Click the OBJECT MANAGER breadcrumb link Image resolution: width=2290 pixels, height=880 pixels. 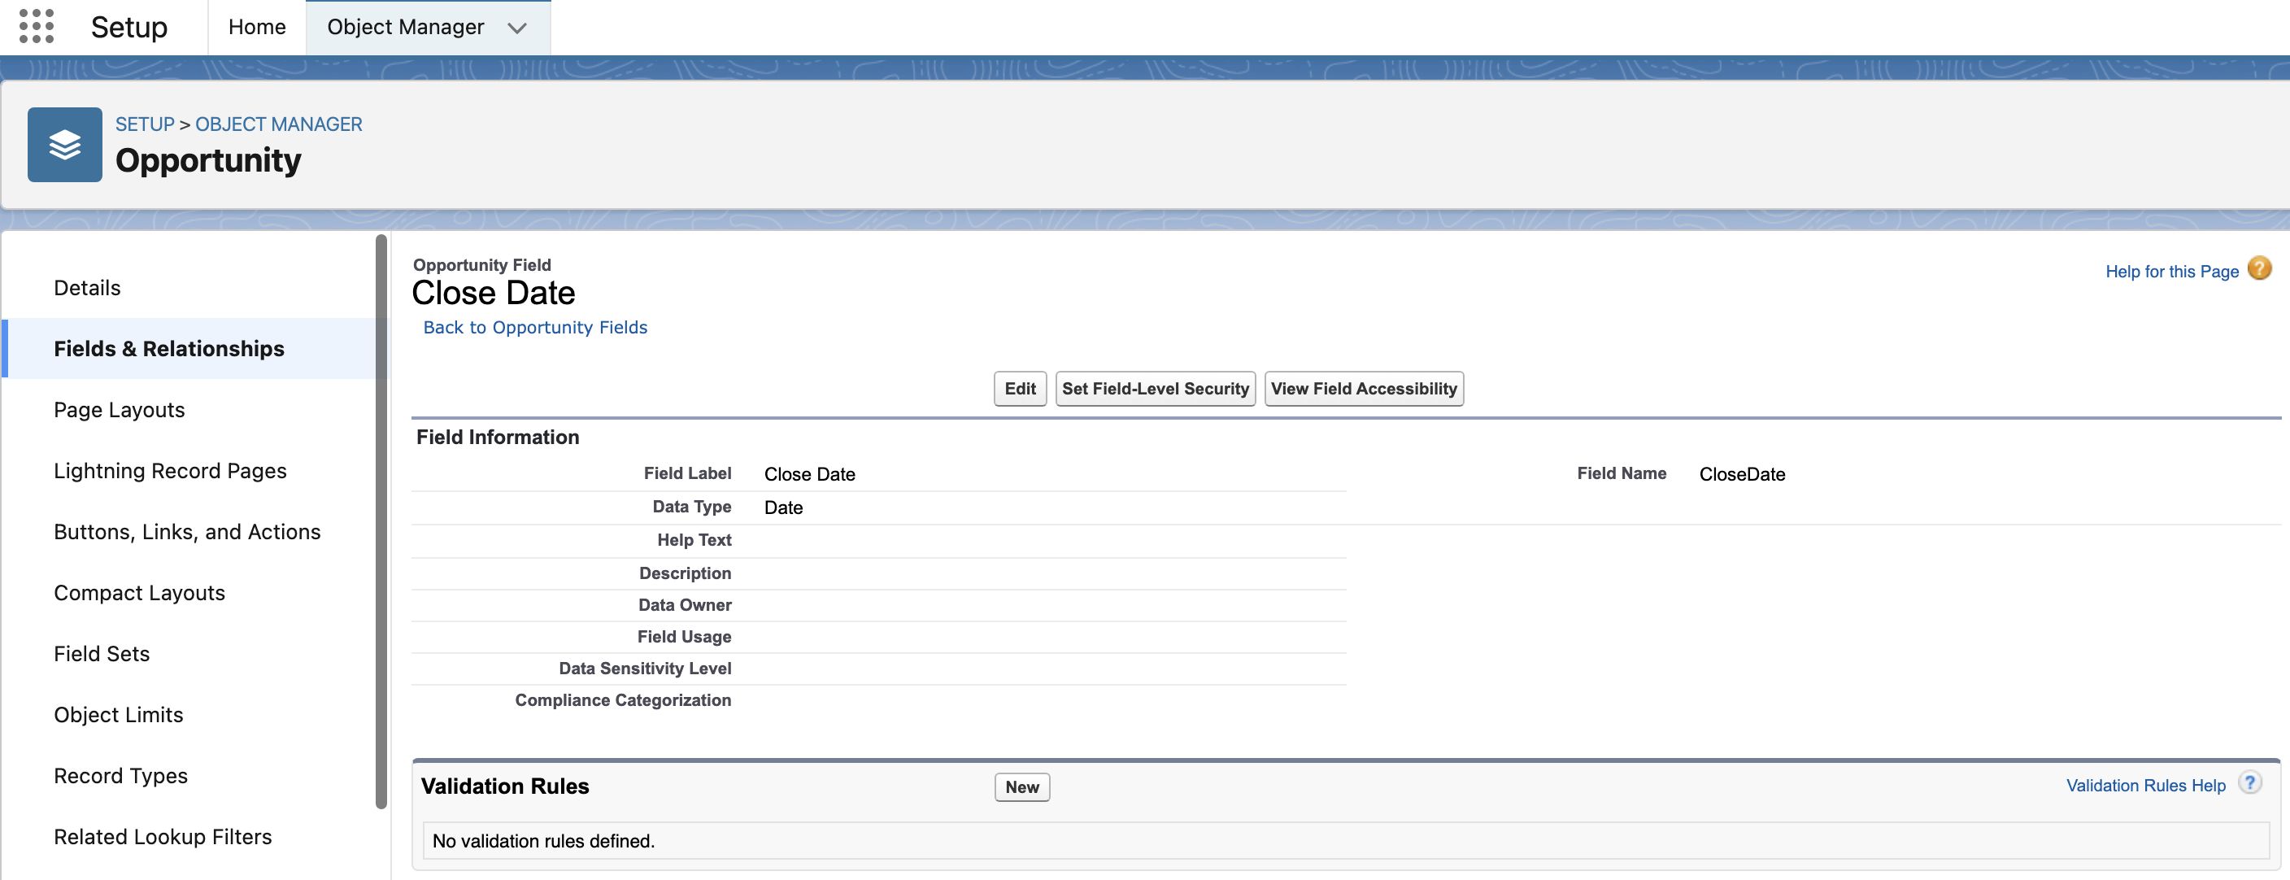coord(278,124)
